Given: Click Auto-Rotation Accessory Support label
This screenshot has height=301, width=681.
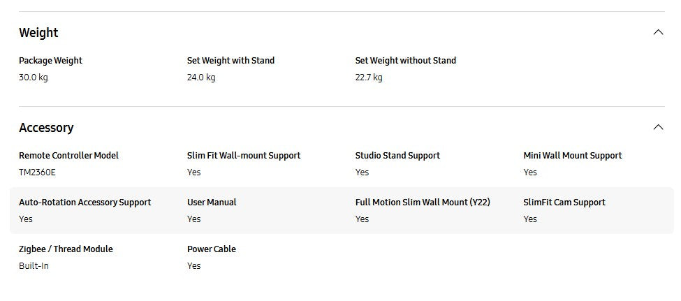Looking at the screenshot, I should 85,203.
